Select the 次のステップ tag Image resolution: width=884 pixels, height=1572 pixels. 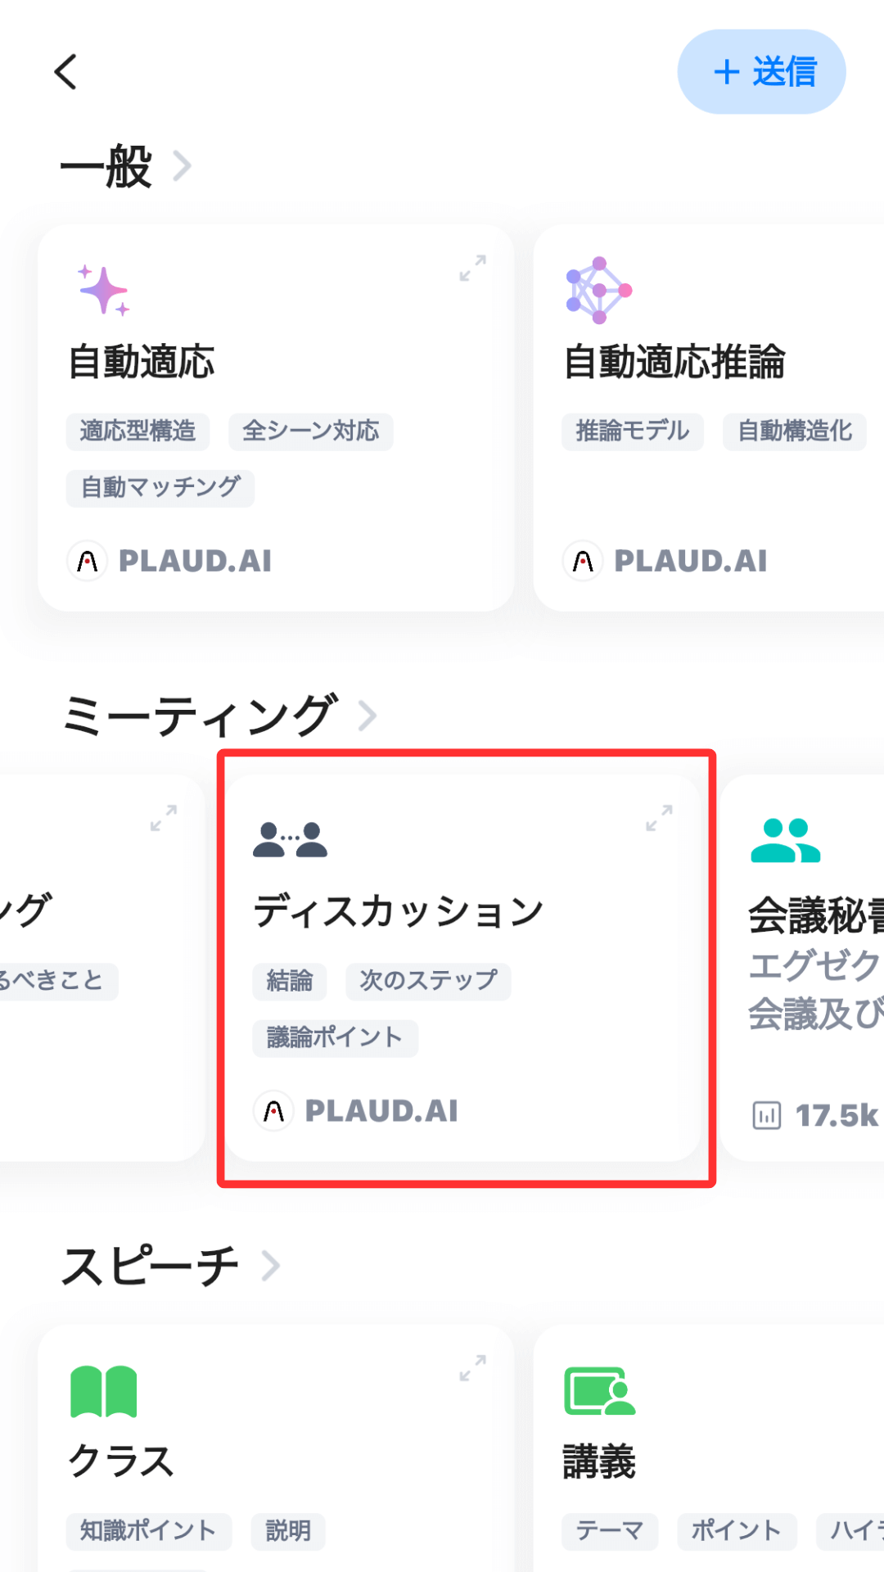click(x=428, y=981)
